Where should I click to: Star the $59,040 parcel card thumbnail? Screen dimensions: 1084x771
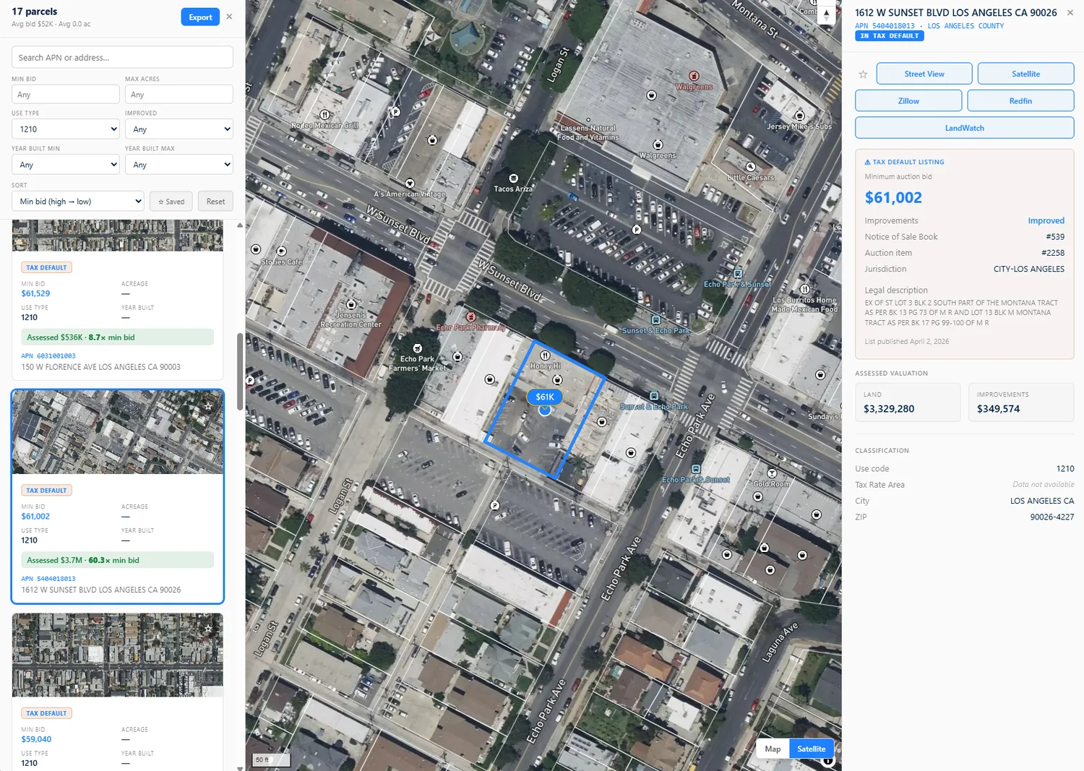pos(208,629)
